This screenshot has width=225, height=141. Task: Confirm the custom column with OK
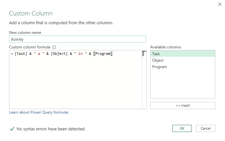[x=182, y=128]
